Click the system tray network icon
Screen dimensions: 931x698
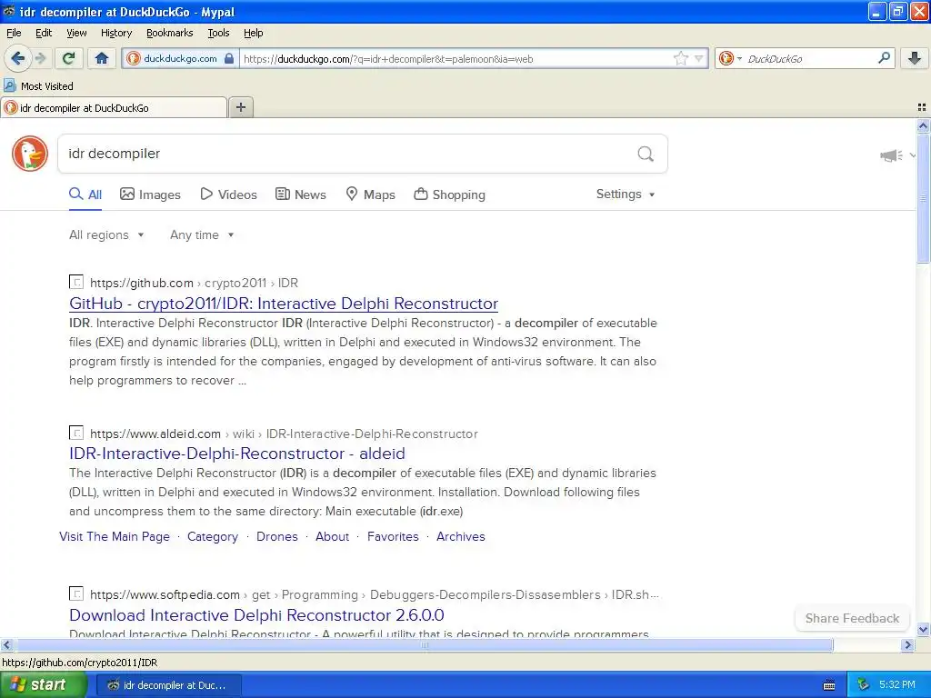tap(864, 685)
